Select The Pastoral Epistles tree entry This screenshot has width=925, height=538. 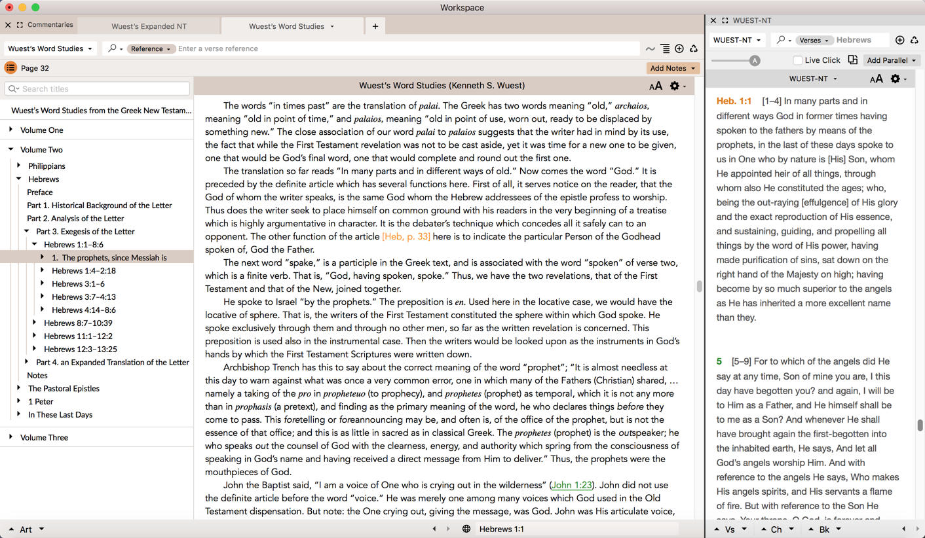pyautogui.click(x=64, y=389)
